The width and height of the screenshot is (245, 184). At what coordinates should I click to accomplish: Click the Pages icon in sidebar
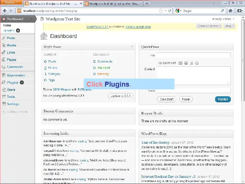pyautogui.click(x=3, y=59)
